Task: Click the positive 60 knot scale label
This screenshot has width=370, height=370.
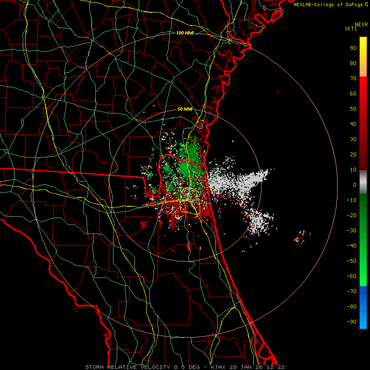Action: pyautogui.click(x=353, y=93)
